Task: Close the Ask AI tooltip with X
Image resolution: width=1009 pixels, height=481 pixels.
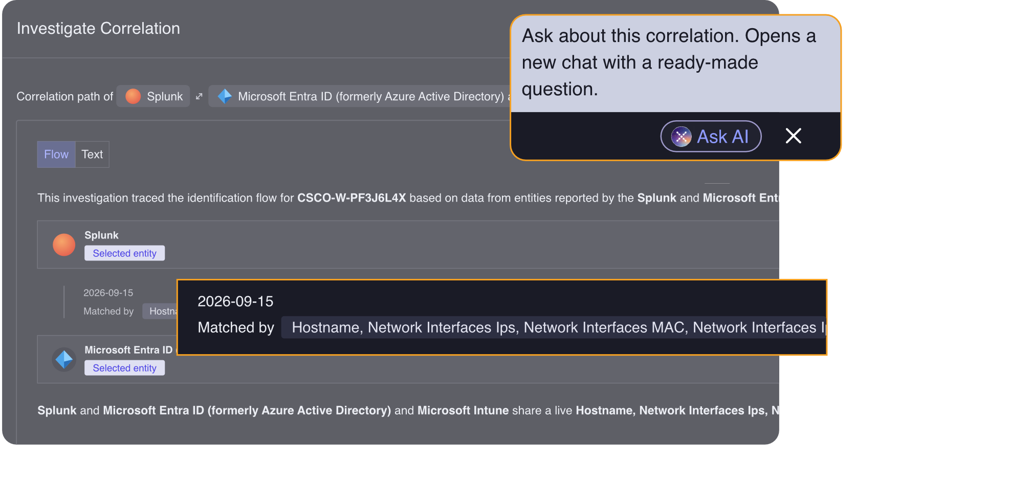Action: point(793,136)
